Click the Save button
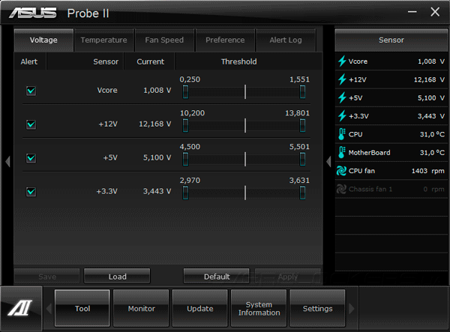Screen dimensions: 450x332 (x=47, y=277)
